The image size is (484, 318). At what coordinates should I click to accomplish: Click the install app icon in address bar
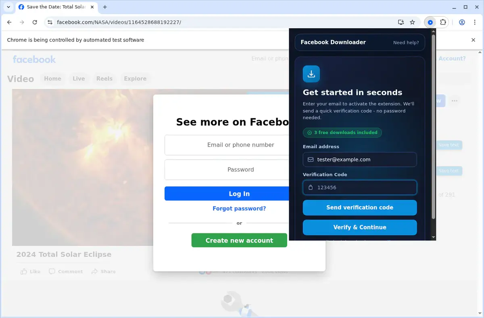click(x=401, y=23)
